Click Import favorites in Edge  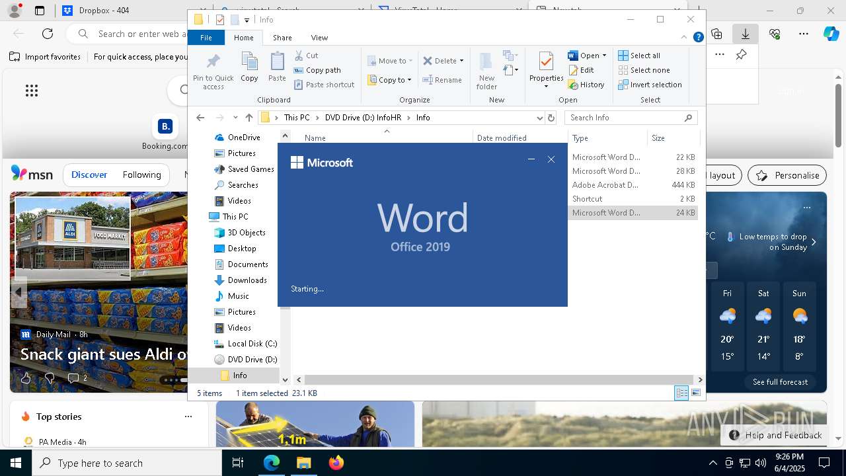click(45, 57)
